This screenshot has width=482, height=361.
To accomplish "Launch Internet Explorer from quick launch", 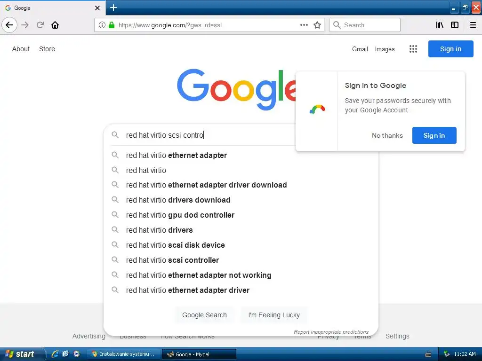I will (x=55, y=354).
